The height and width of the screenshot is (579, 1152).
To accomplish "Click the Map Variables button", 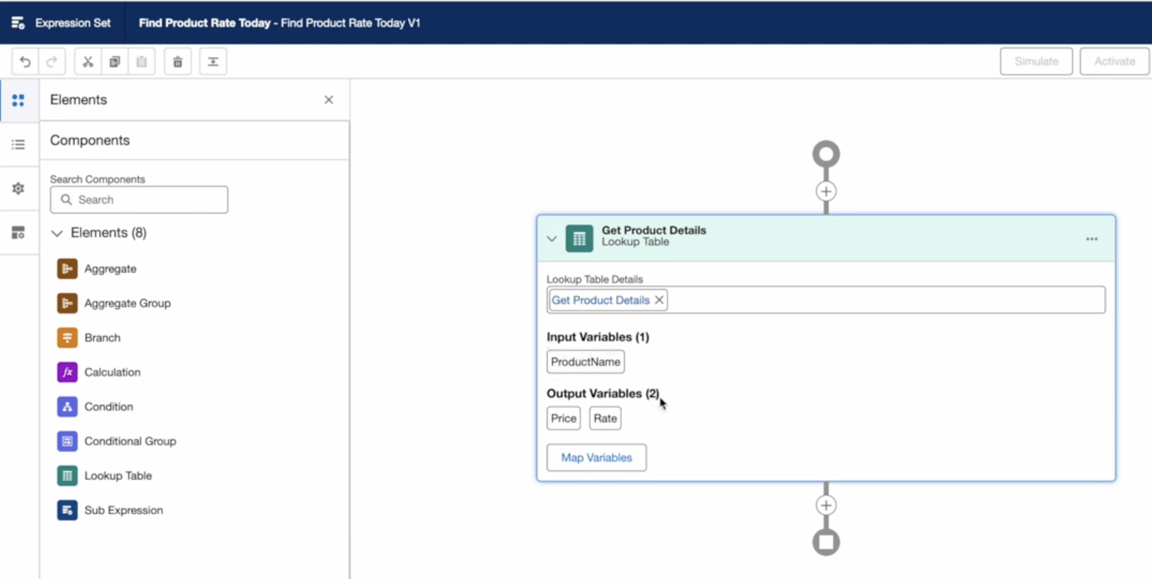I will [x=596, y=457].
